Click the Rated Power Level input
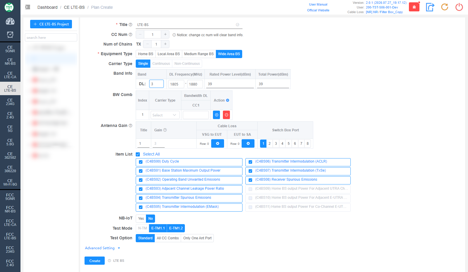 [230, 84]
